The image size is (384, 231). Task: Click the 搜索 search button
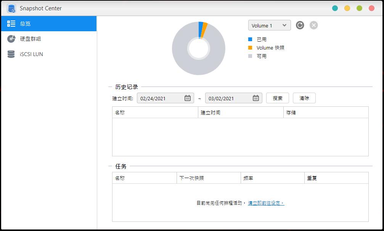tap(278, 98)
